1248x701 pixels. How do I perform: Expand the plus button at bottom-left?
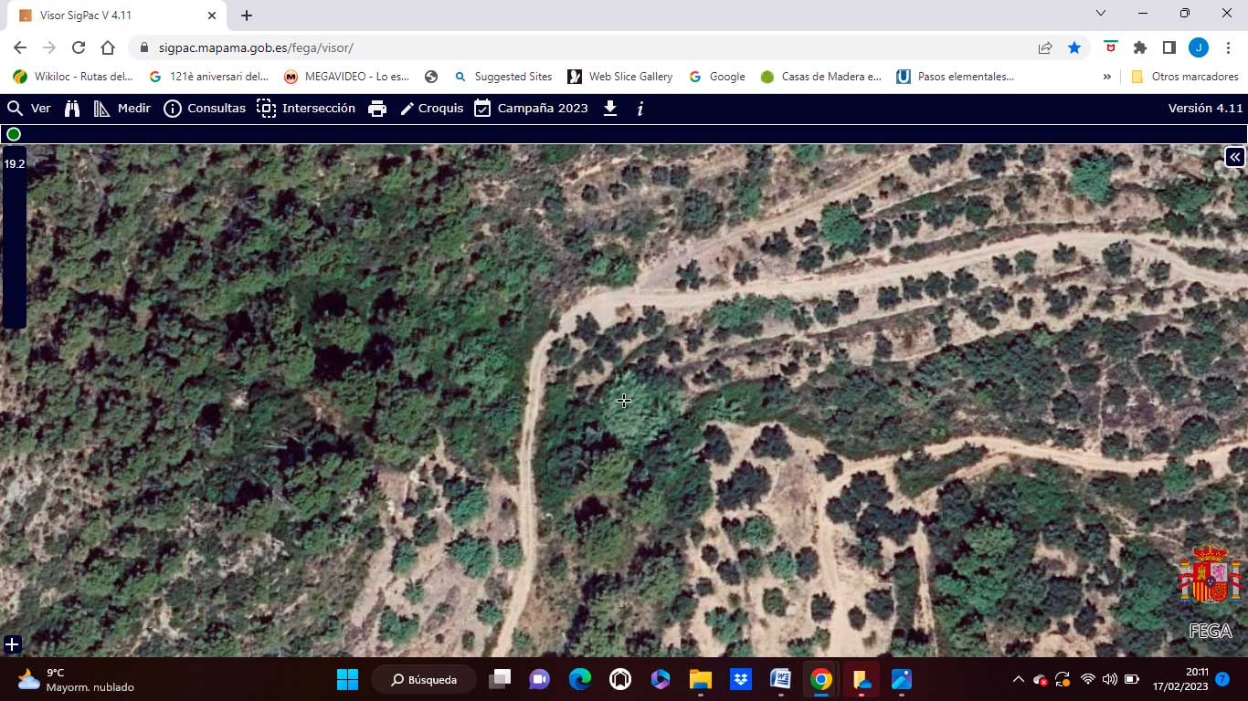coord(12,644)
